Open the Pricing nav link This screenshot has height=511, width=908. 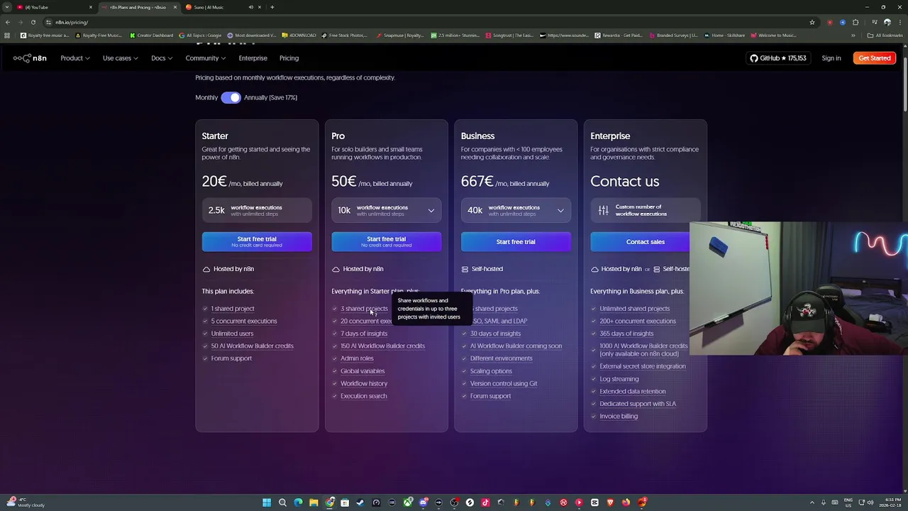tap(289, 58)
